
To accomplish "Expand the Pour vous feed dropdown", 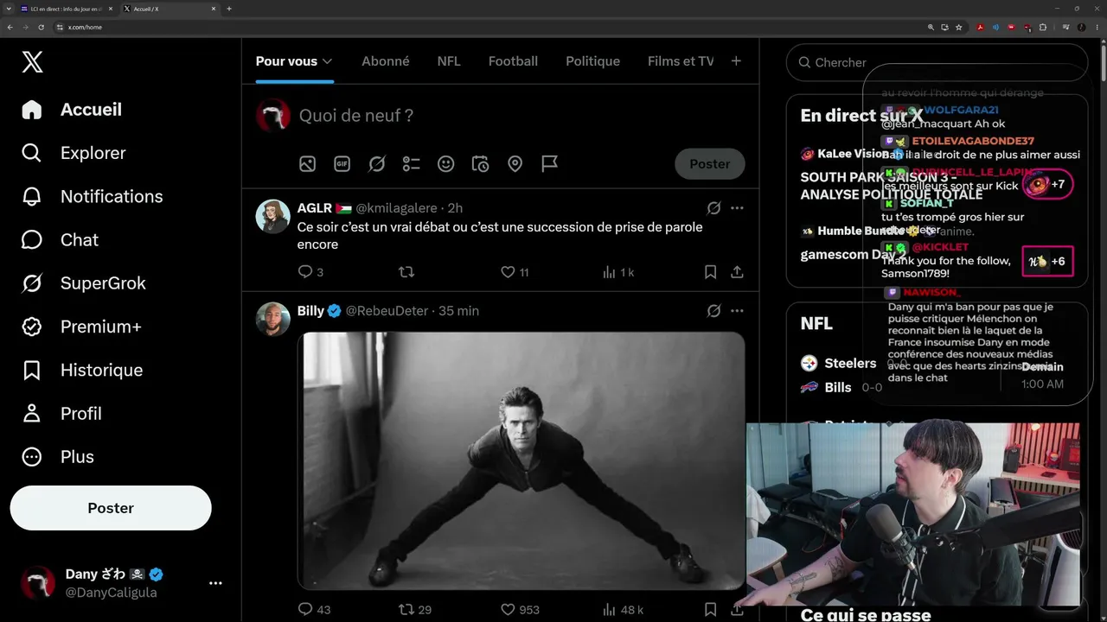I will point(327,61).
